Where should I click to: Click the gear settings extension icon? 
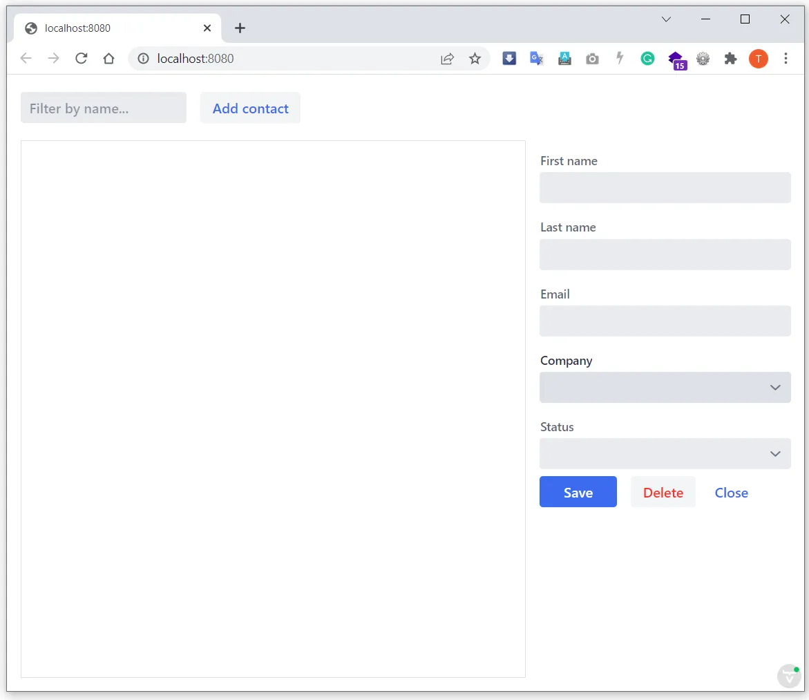tap(703, 59)
